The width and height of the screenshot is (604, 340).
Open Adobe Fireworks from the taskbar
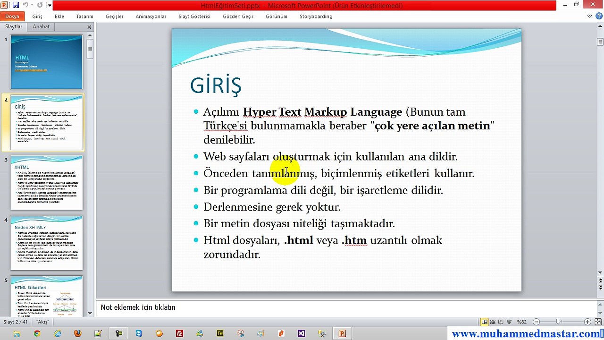220,334
